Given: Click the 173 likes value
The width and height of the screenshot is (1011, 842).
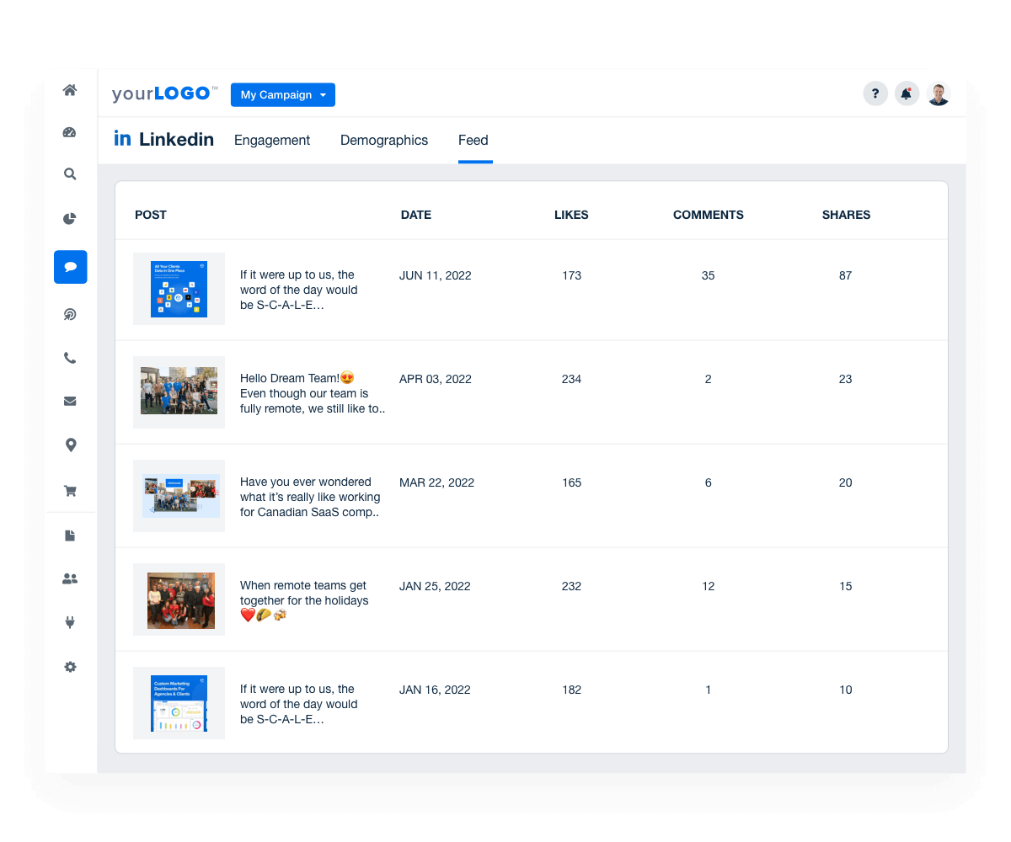Looking at the screenshot, I should click(571, 275).
